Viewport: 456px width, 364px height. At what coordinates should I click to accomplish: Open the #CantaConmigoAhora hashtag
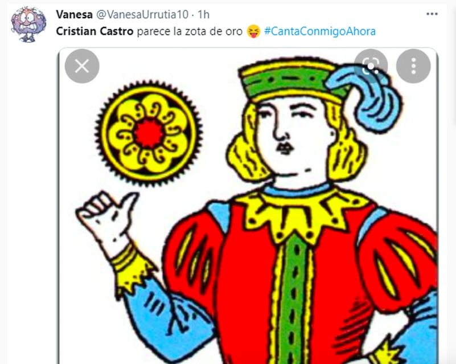[x=320, y=31]
